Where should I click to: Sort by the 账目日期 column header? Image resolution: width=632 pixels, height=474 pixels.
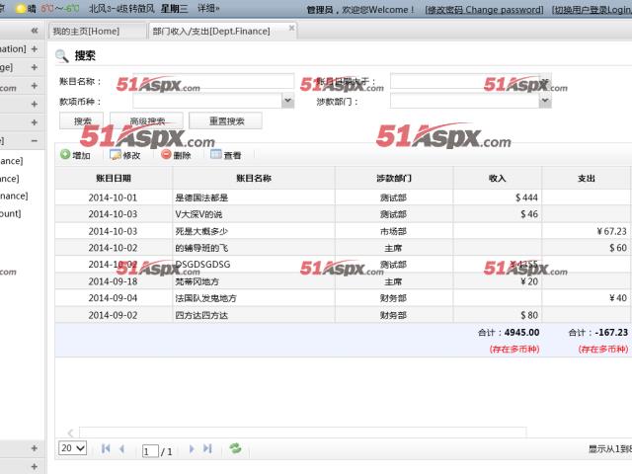click(x=114, y=178)
